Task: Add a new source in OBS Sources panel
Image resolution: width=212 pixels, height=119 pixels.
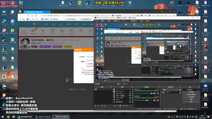Action: pyautogui.click(x=114, y=106)
